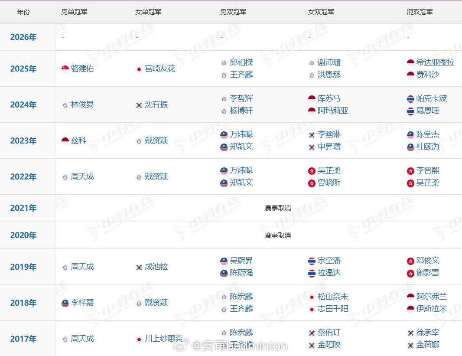Open player 王齐麟 in 2025年 row
The height and width of the screenshot is (356, 462).
(x=241, y=75)
